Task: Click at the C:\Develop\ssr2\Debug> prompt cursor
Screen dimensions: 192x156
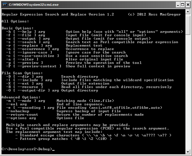Action: [x=53, y=149]
